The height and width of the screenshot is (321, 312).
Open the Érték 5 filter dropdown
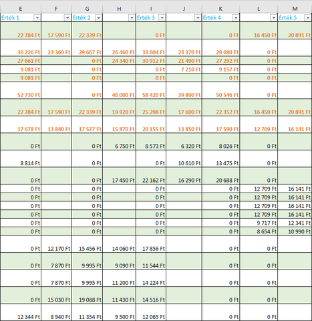point(308,17)
